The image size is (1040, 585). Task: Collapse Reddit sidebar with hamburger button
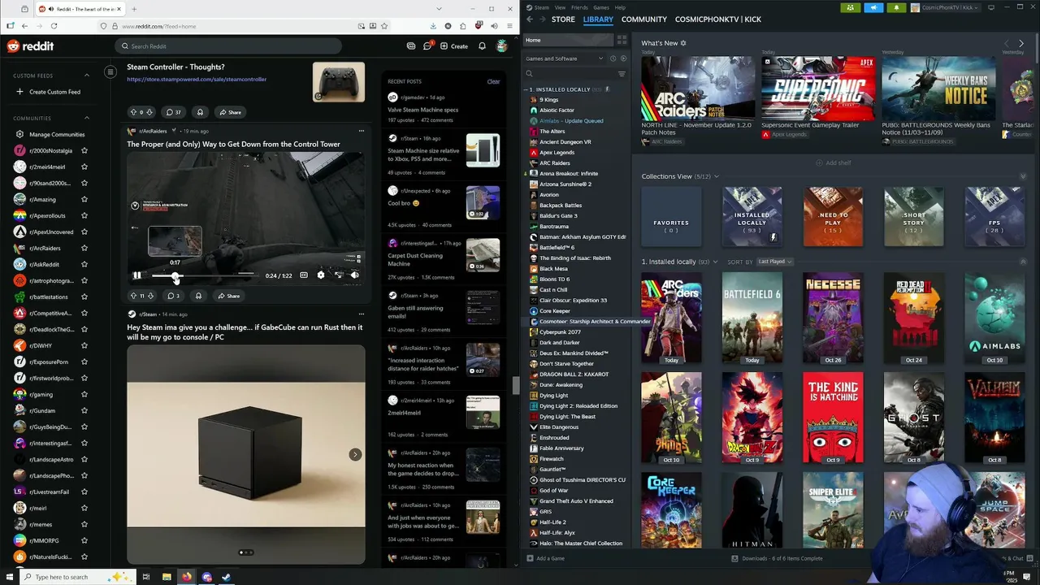tap(110, 72)
